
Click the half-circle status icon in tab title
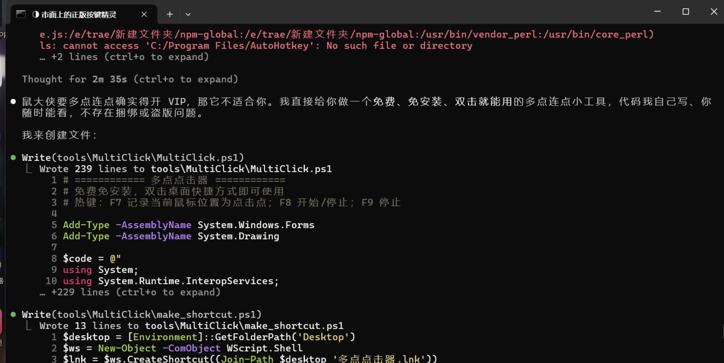36,14
